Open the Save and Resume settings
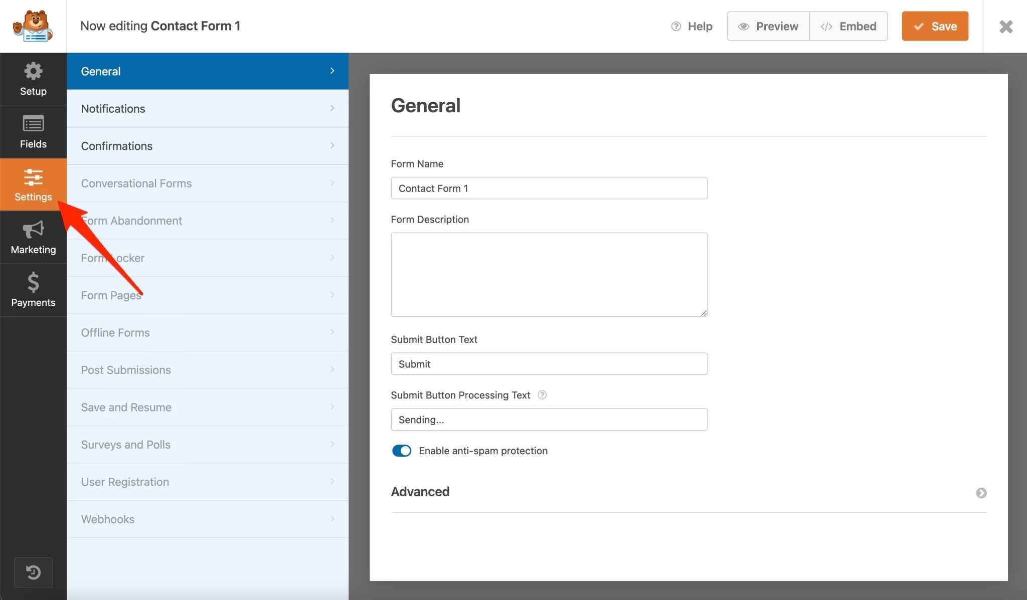Image resolution: width=1027 pixels, height=600 pixels. coord(208,407)
